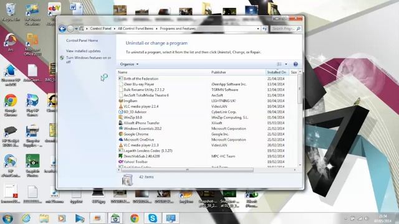Select Google Chrome entry icon in list
399x224 pixels.
(121, 134)
